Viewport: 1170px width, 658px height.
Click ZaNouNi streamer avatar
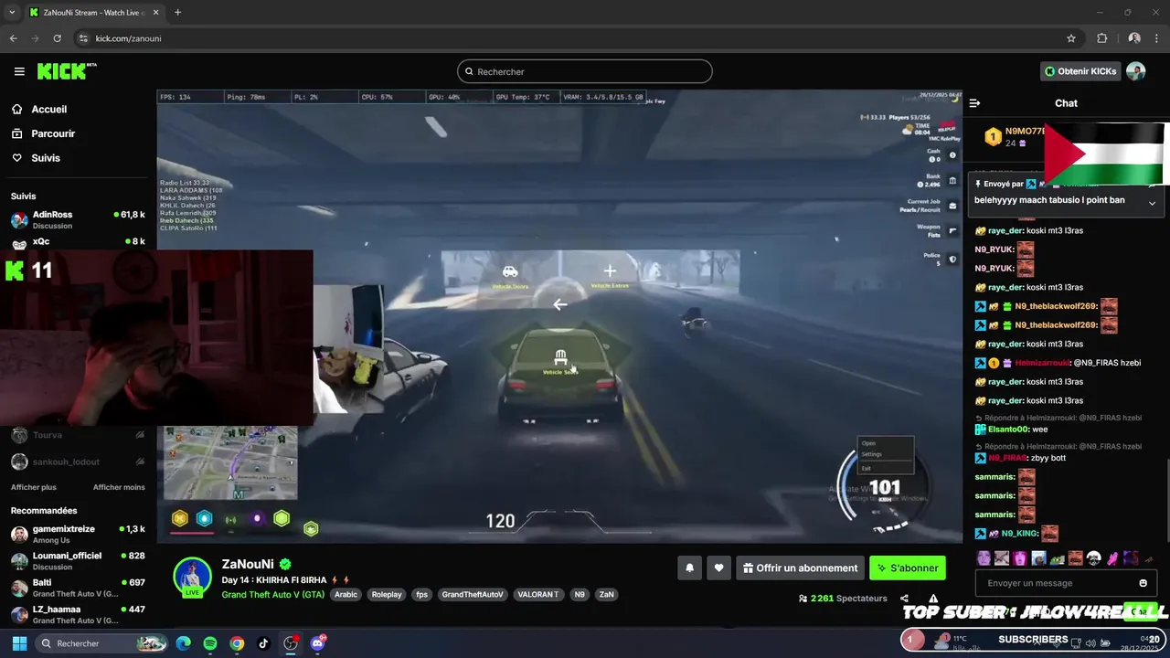[193, 578]
